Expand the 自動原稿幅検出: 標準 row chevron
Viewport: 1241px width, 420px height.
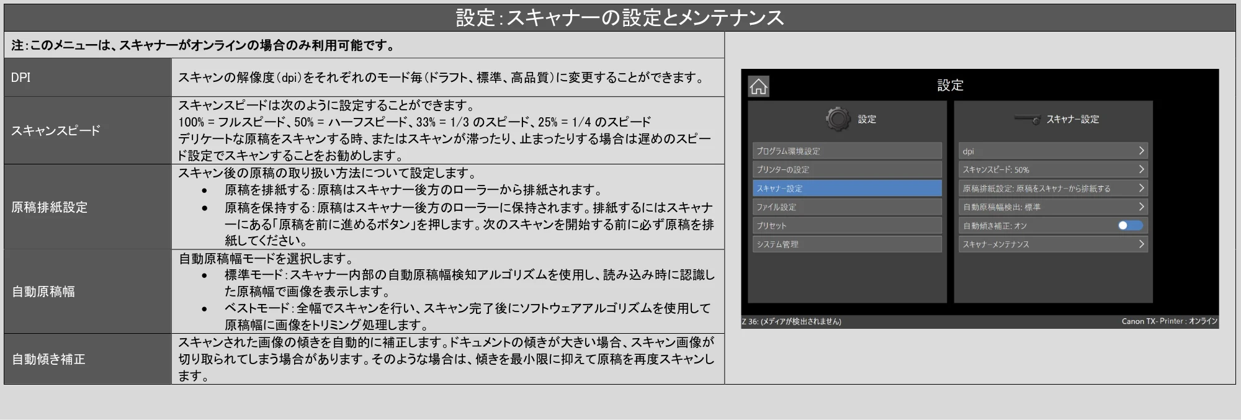(x=1140, y=207)
